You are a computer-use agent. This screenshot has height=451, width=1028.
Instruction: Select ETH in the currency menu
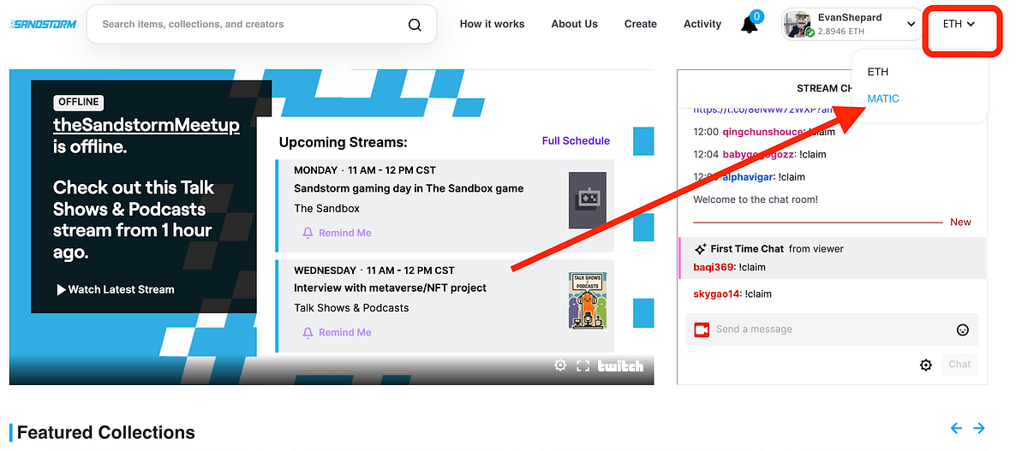click(878, 72)
